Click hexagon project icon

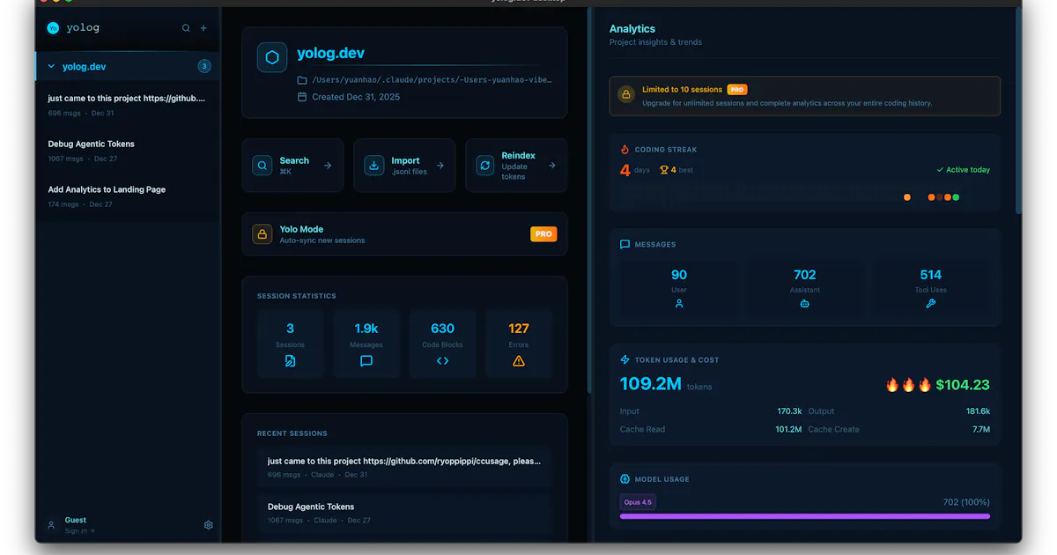click(272, 57)
